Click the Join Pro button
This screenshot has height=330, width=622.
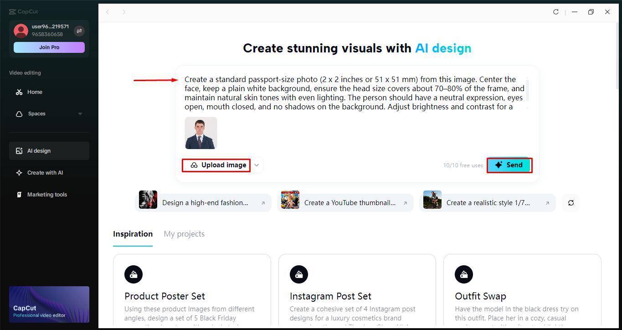[49, 47]
